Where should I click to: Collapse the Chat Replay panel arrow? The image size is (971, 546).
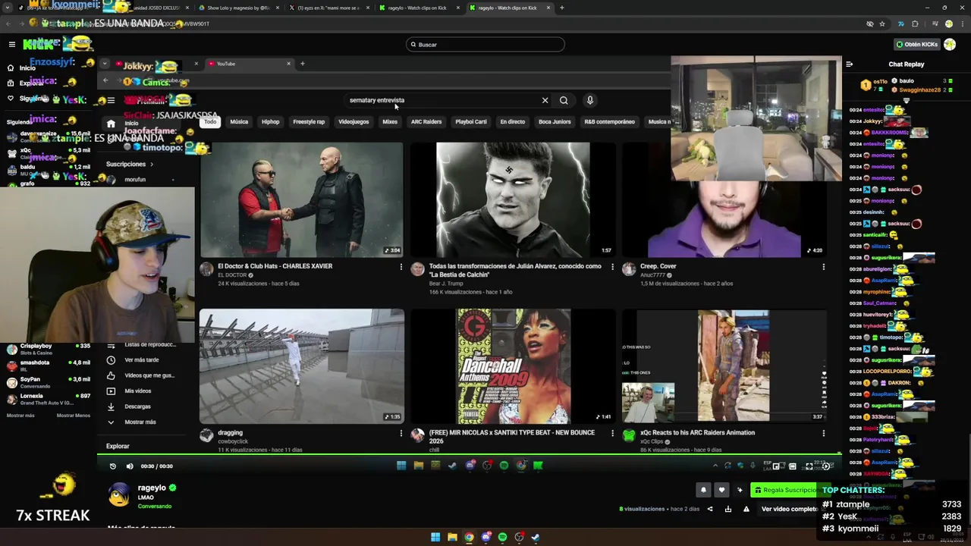click(849, 64)
